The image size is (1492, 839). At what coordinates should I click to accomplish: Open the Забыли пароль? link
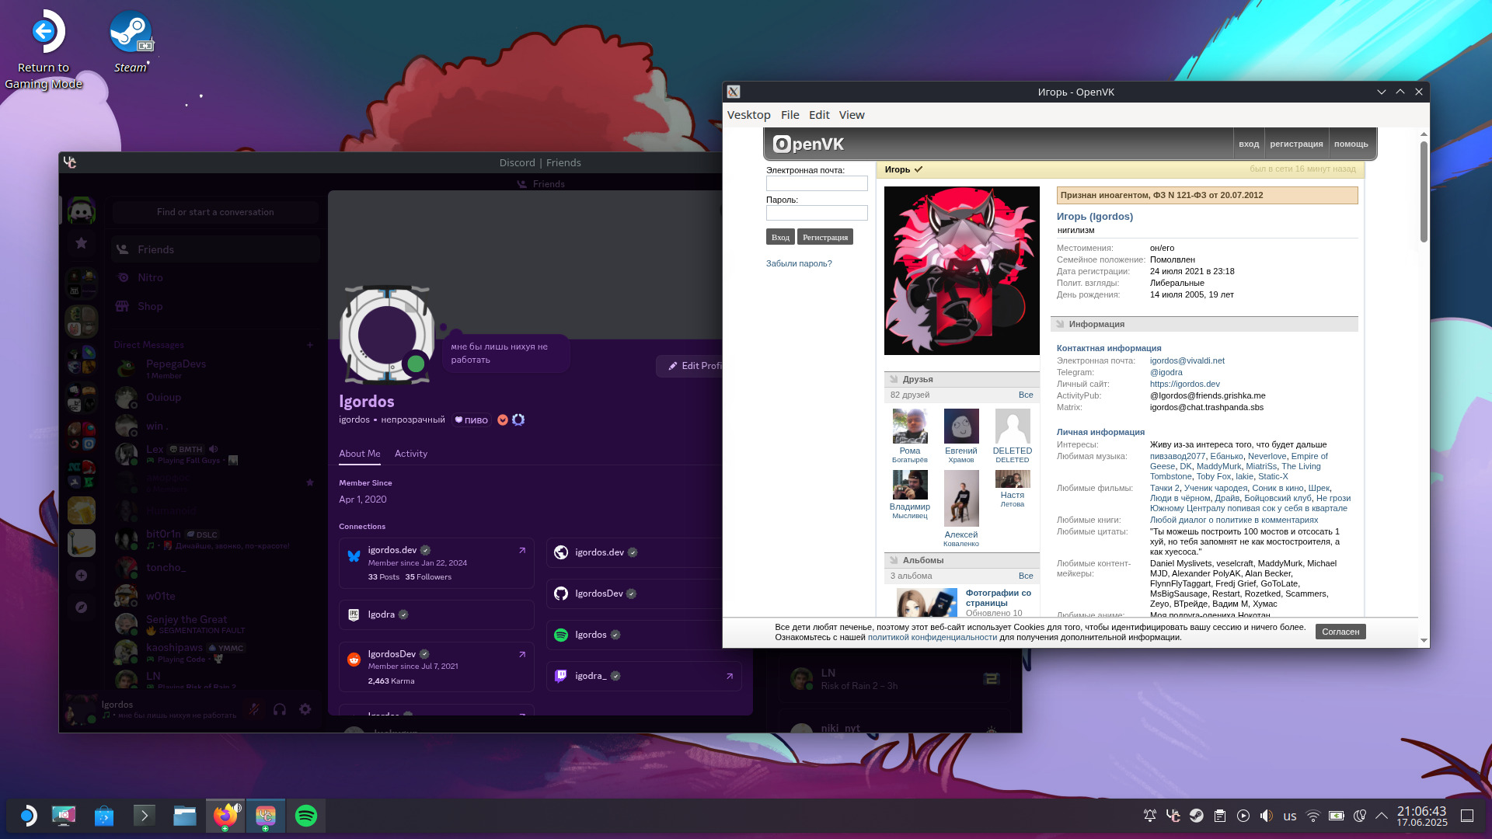[x=799, y=263]
